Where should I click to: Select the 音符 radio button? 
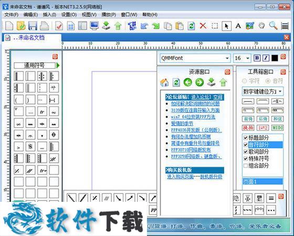click(x=268, y=81)
